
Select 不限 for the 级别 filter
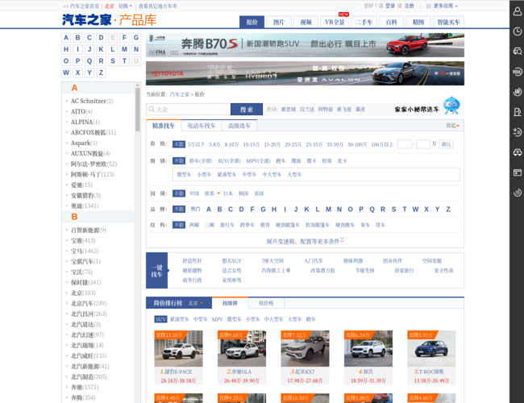[x=179, y=160]
